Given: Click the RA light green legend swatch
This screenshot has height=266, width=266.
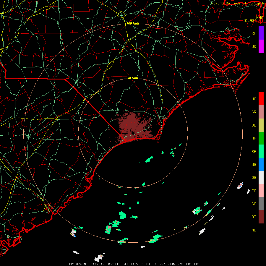Looking at the screenshot, I should click(x=261, y=151).
